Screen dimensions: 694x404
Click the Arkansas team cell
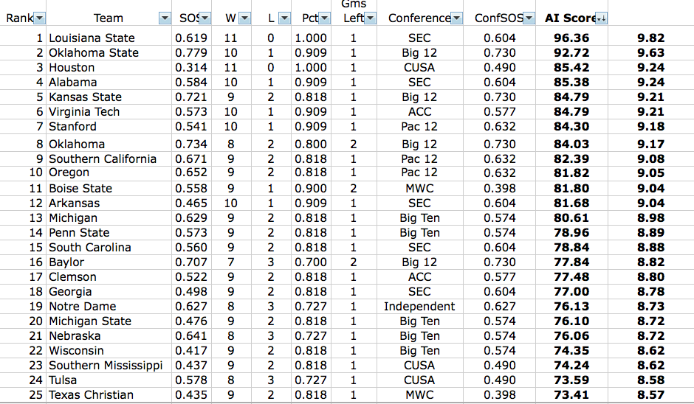pos(109,203)
